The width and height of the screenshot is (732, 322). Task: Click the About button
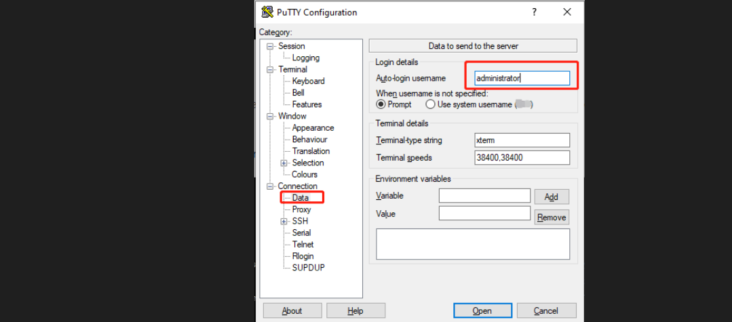(x=292, y=310)
